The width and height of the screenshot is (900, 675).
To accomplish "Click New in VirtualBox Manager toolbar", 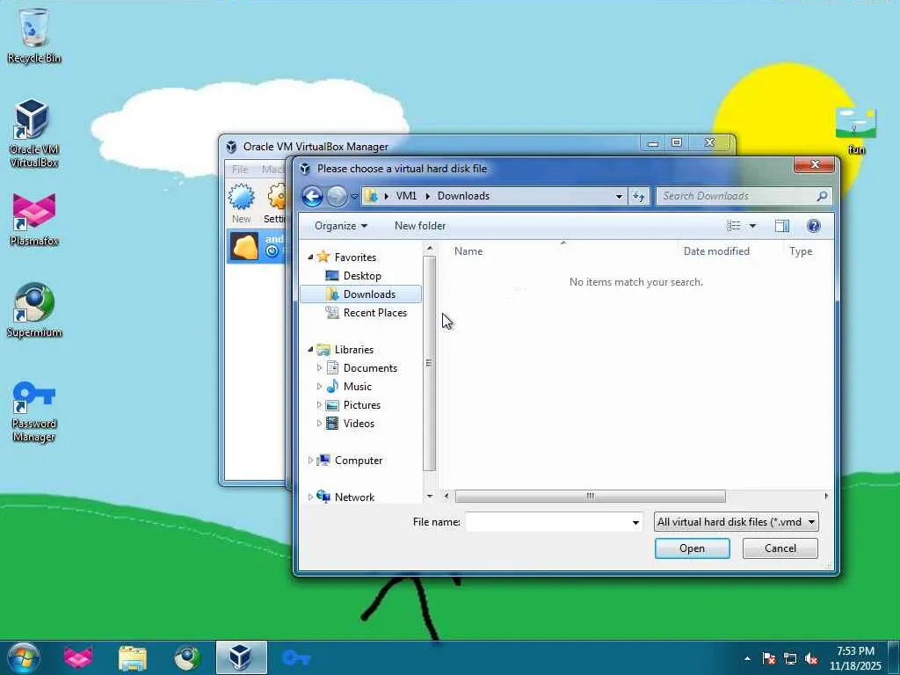I will 242,203.
